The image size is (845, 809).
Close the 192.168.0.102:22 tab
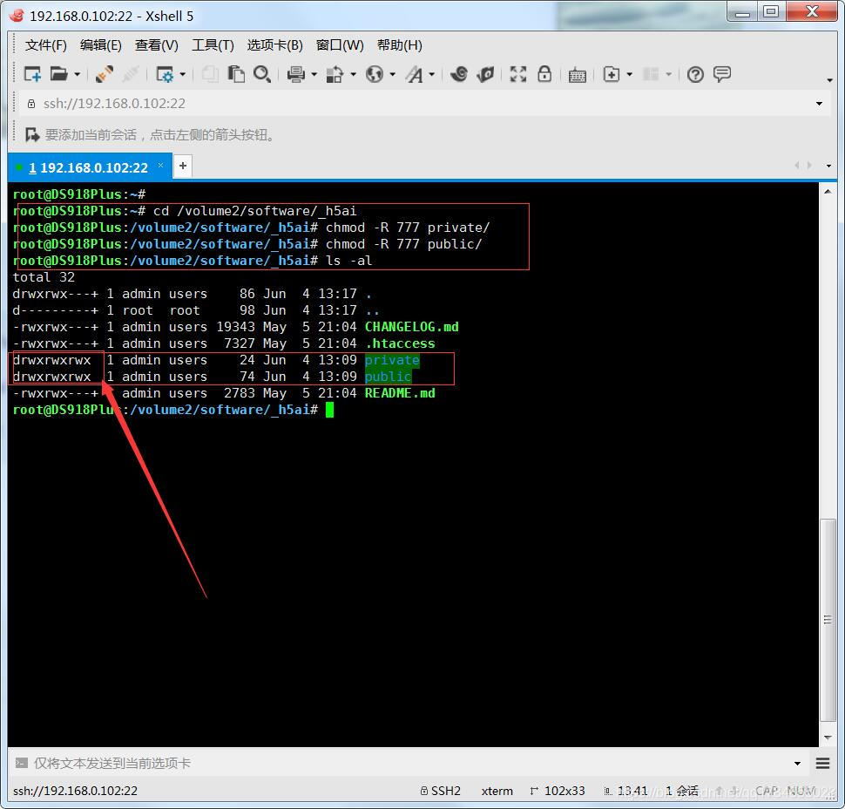(160, 166)
